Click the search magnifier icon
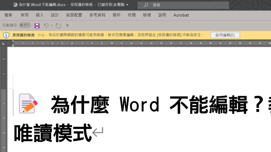 pyautogui.click(x=146, y=5)
